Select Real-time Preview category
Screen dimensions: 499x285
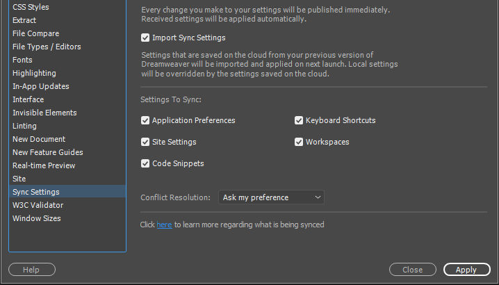[44, 165]
